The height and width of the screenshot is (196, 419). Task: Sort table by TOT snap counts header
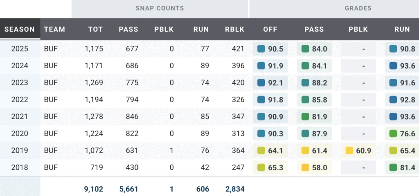(95, 29)
